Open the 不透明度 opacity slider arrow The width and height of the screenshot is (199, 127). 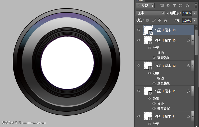(x=195, y=13)
